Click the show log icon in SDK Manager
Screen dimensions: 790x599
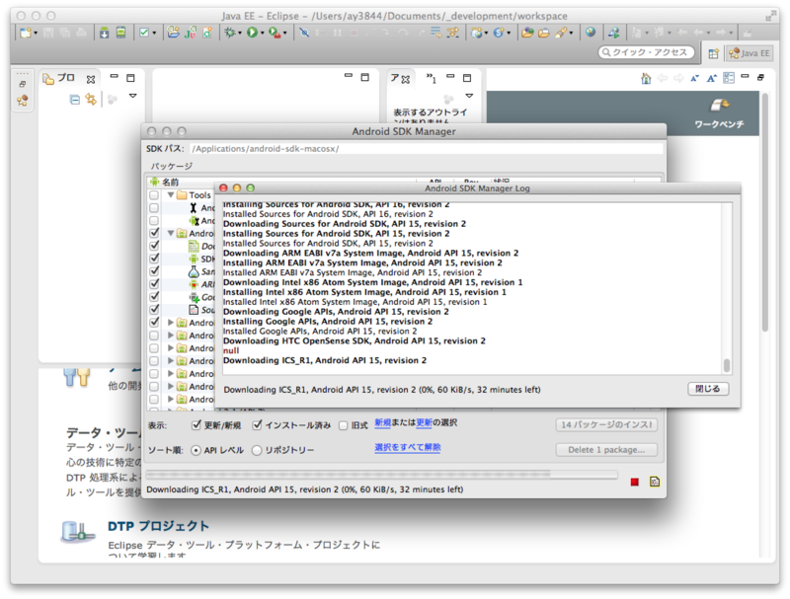[655, 482]
